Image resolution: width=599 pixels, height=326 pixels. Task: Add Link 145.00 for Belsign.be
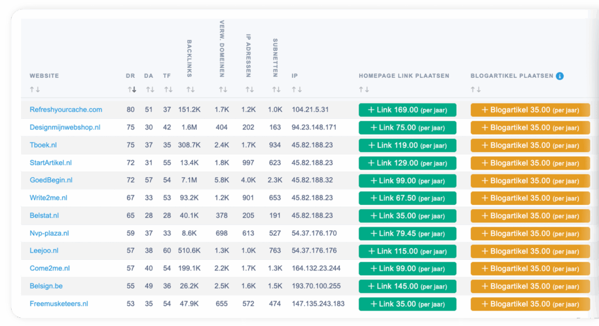pyautogui.click(x=407, y=286)
